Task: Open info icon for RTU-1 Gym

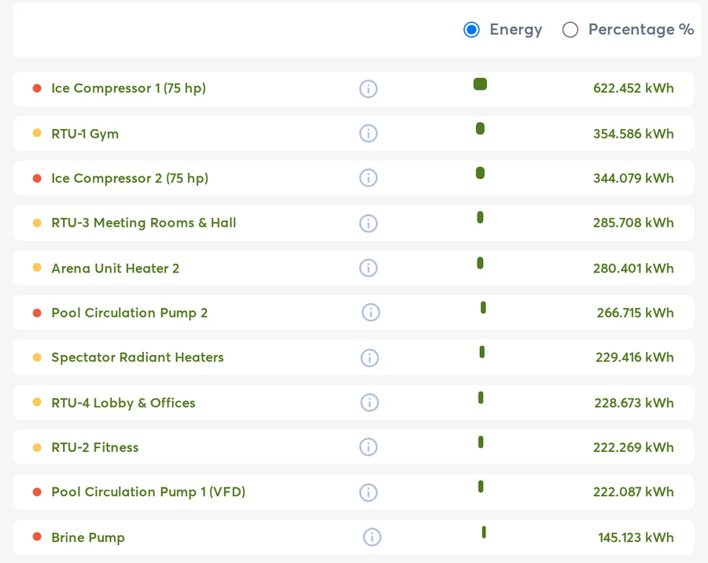Action: click(x=368, y=133)
